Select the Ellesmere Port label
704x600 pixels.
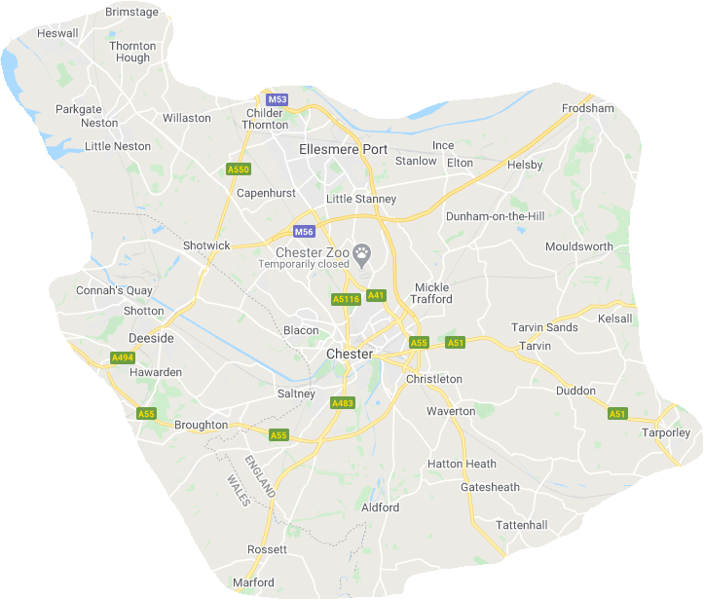coord(343,150)
